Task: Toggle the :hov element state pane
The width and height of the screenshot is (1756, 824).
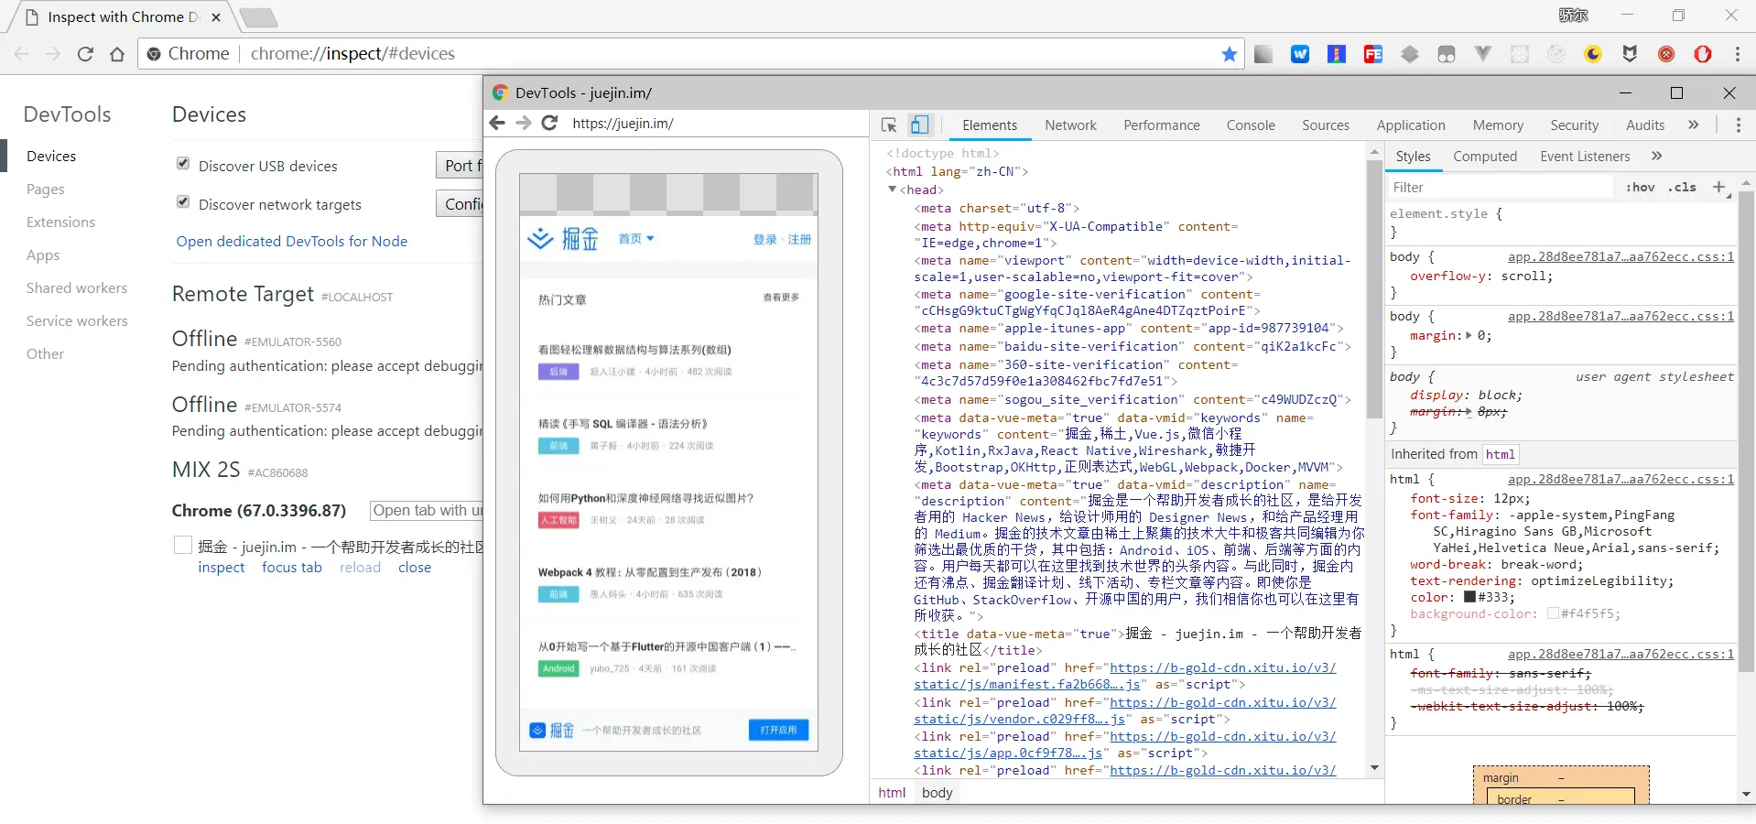Action: 1641,188
